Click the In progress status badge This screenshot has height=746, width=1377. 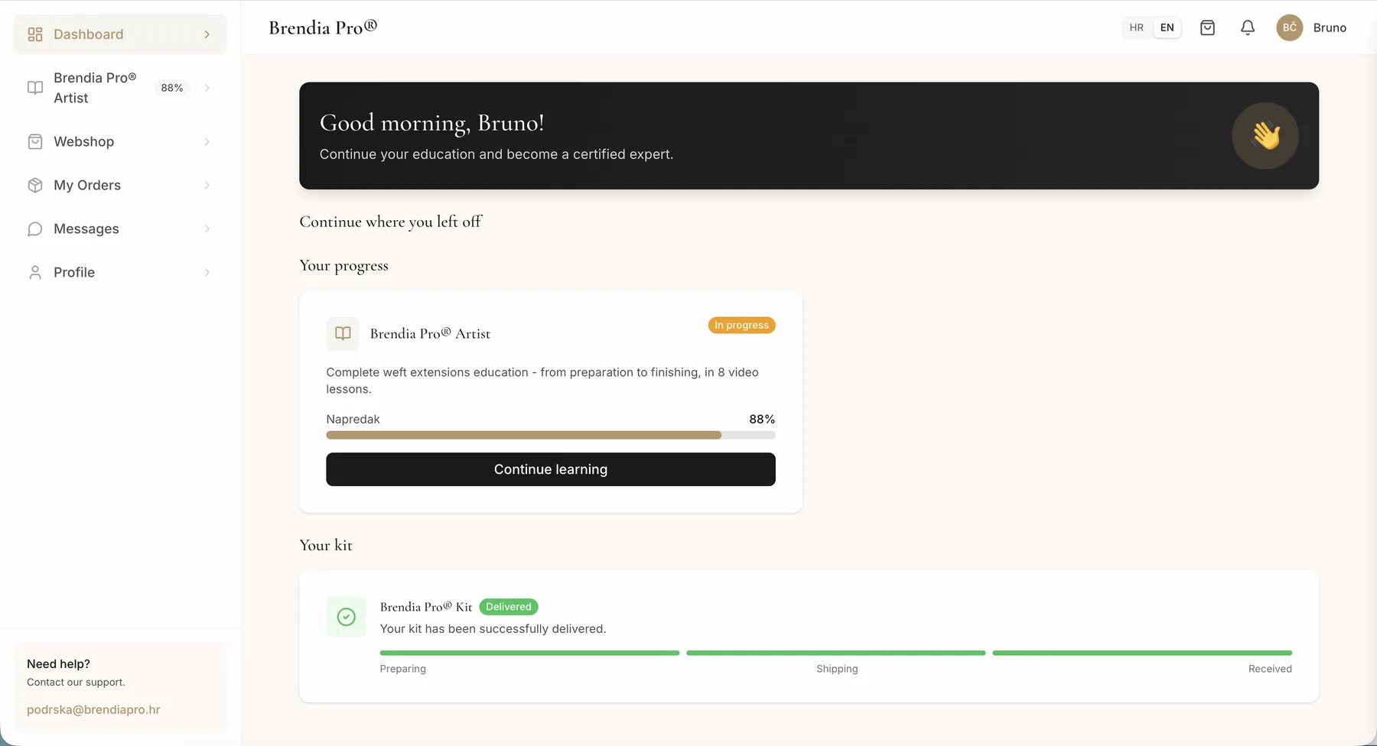click(741, 325)
